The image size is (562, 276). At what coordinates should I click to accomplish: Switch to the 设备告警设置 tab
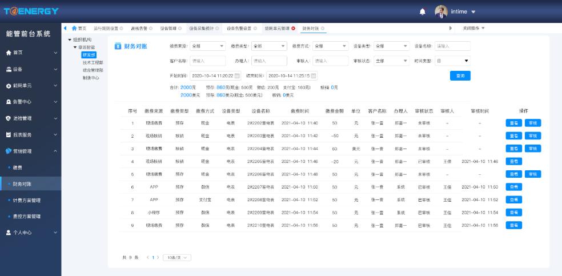point(239,29)
